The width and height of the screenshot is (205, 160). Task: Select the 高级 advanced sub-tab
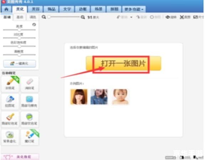pos(20,17)
